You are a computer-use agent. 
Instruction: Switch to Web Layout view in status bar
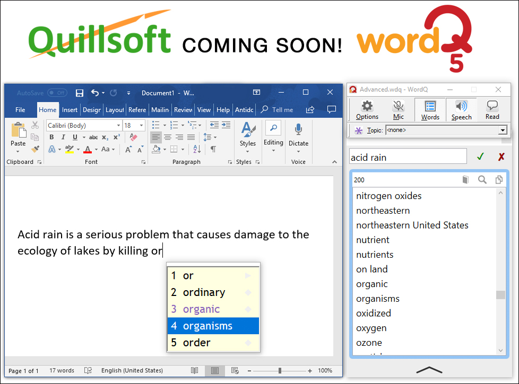[x=235, y=371]
